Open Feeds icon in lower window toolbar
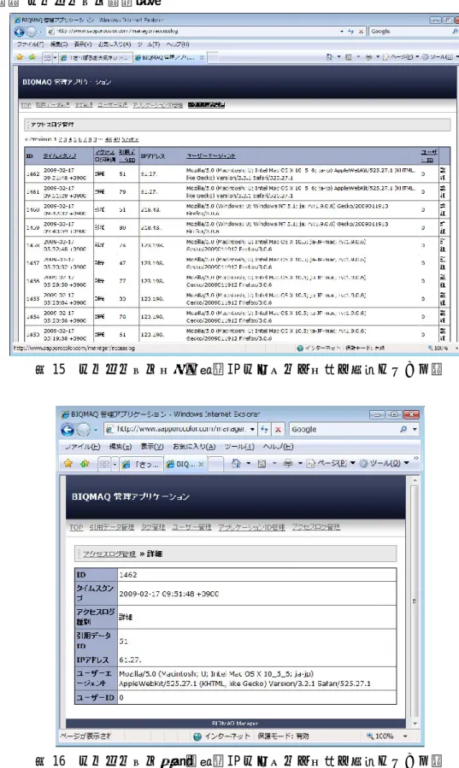The width and height of the screenshot is (459, 768). click(x=262, y=463)
